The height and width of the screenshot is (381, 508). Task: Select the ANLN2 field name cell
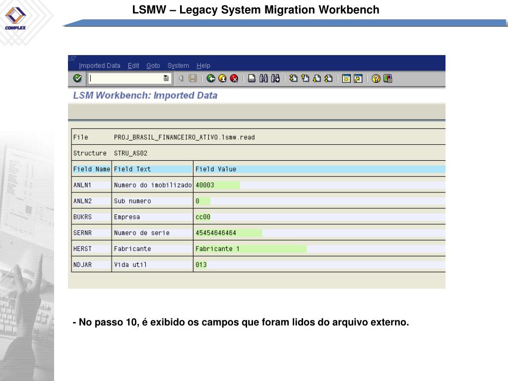92,201
